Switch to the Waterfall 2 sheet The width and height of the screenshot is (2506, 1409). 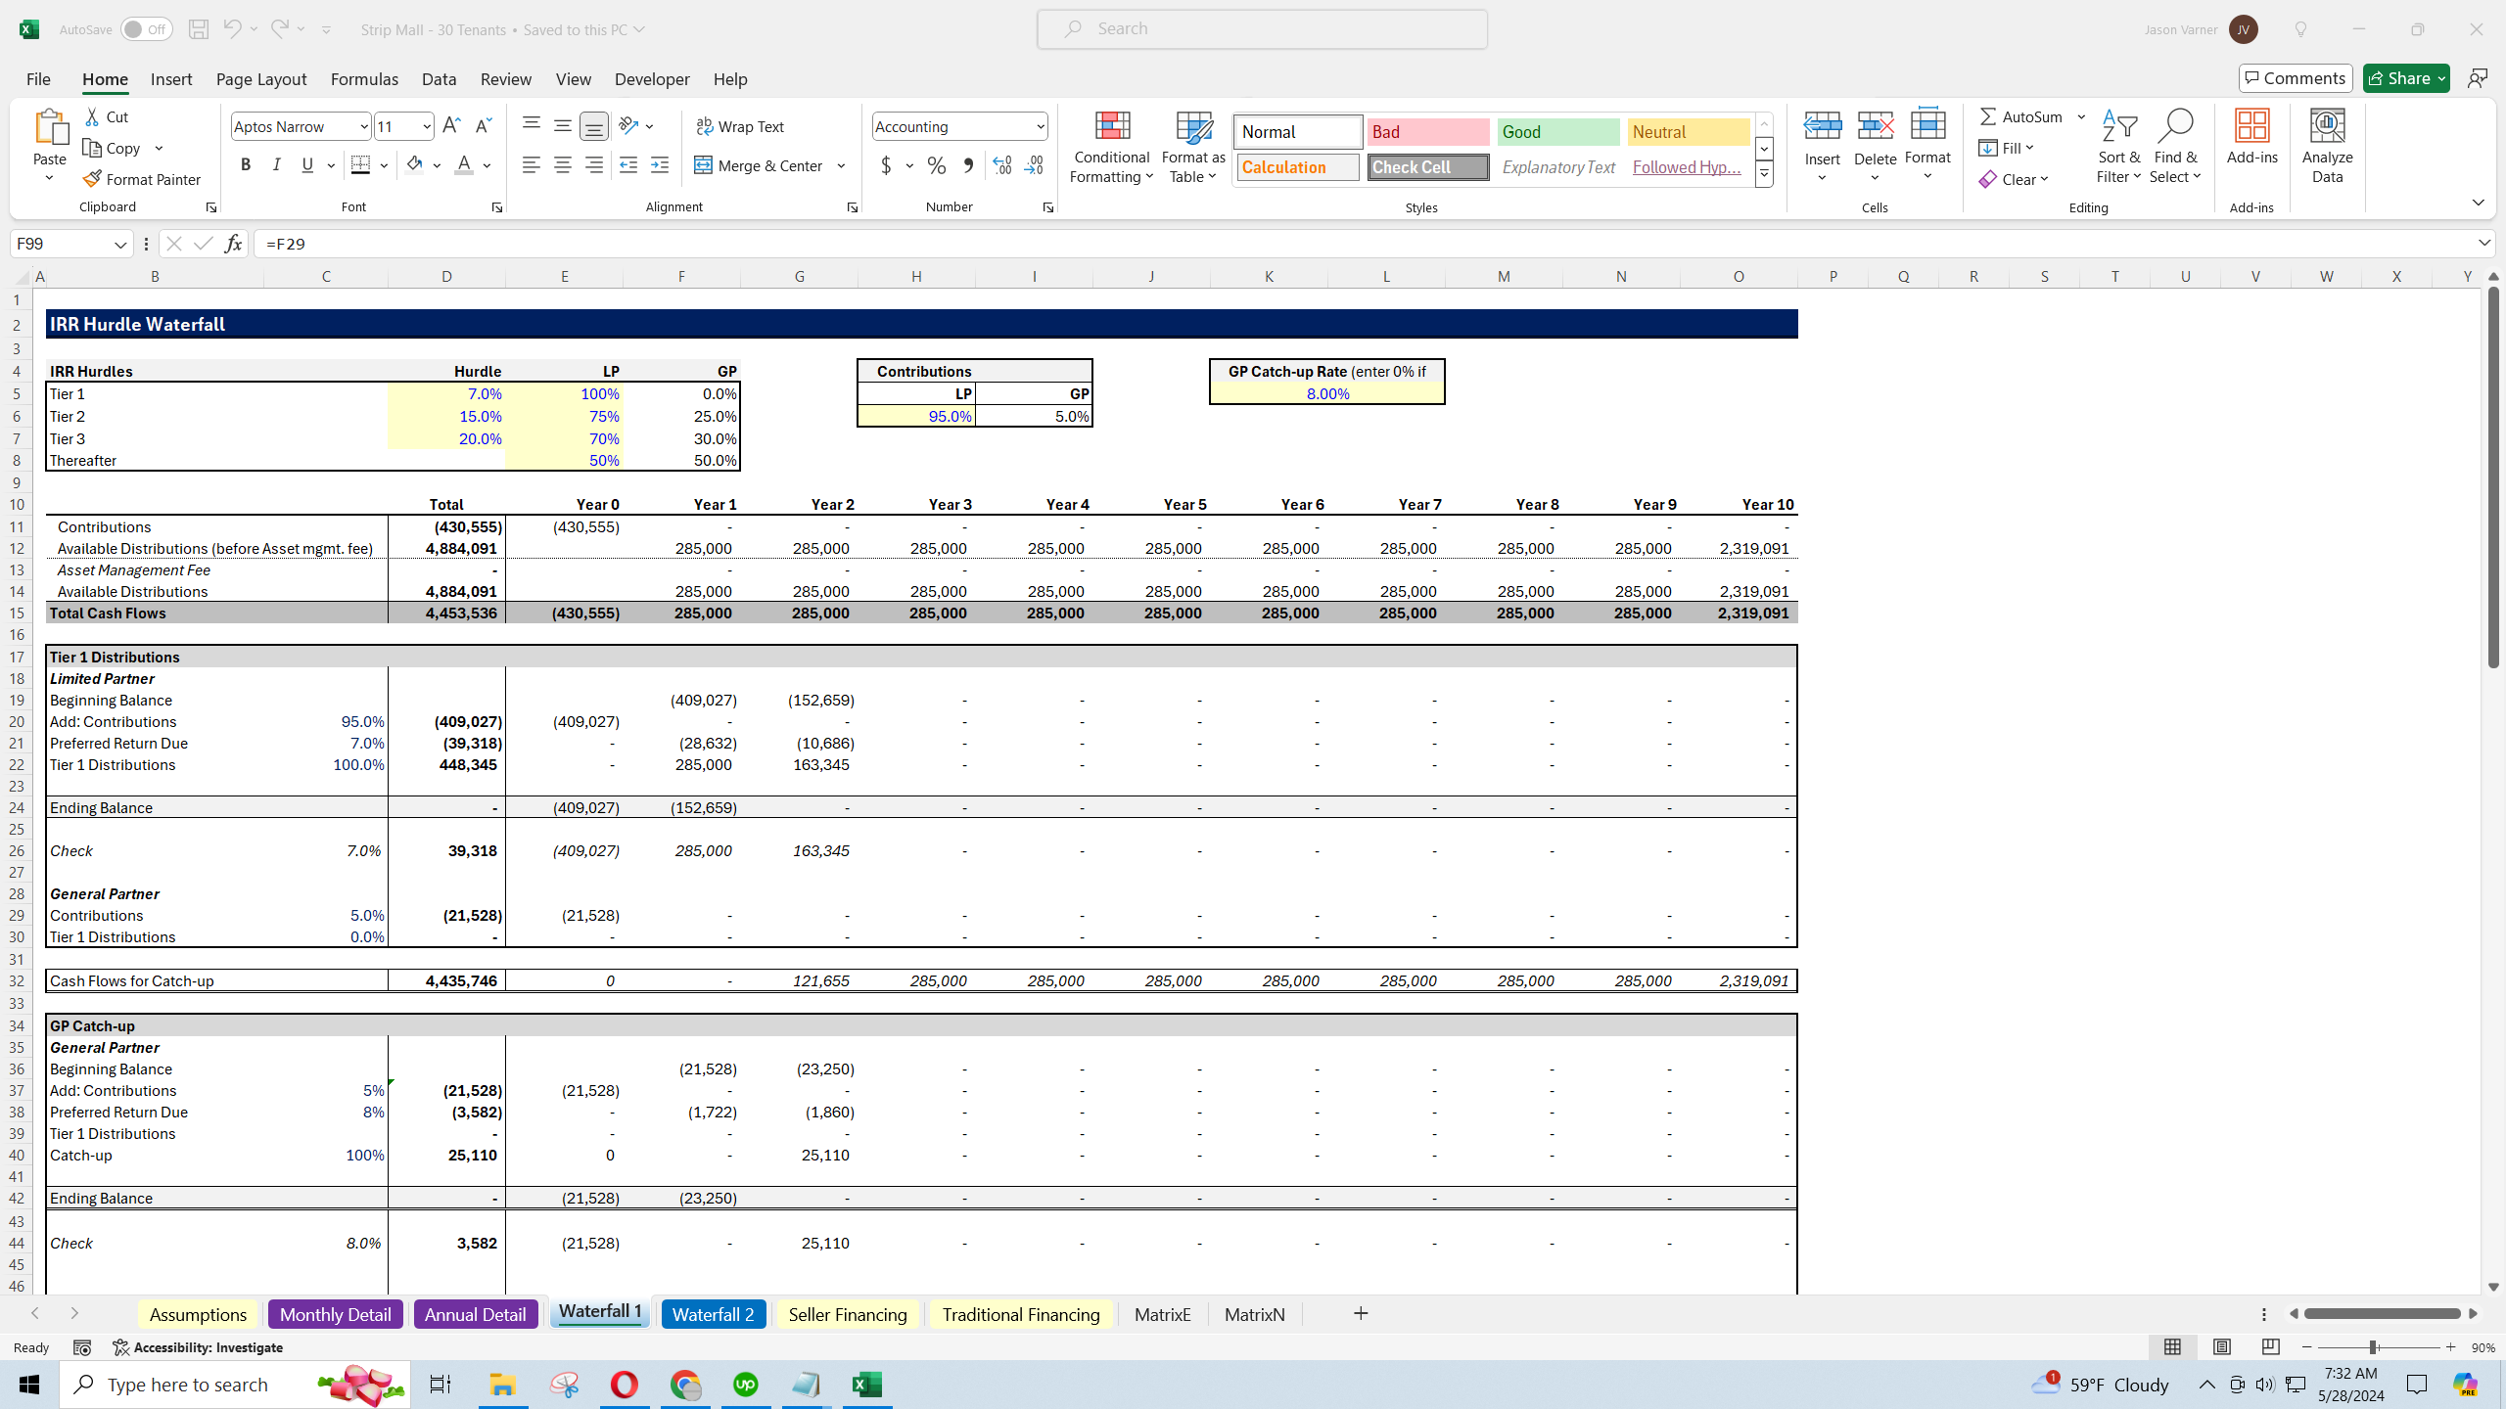click(x=713, y=1314)
